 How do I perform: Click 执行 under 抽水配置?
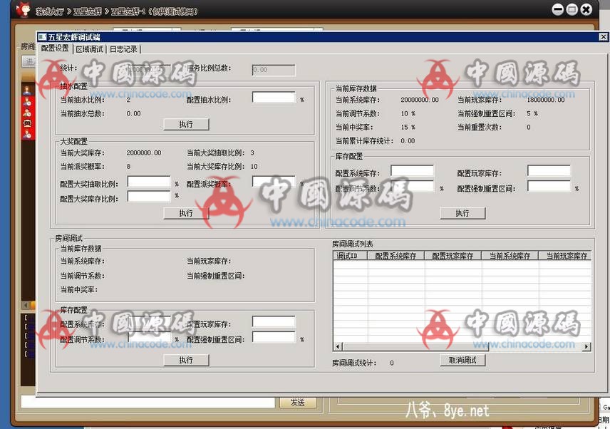[186, 125]
